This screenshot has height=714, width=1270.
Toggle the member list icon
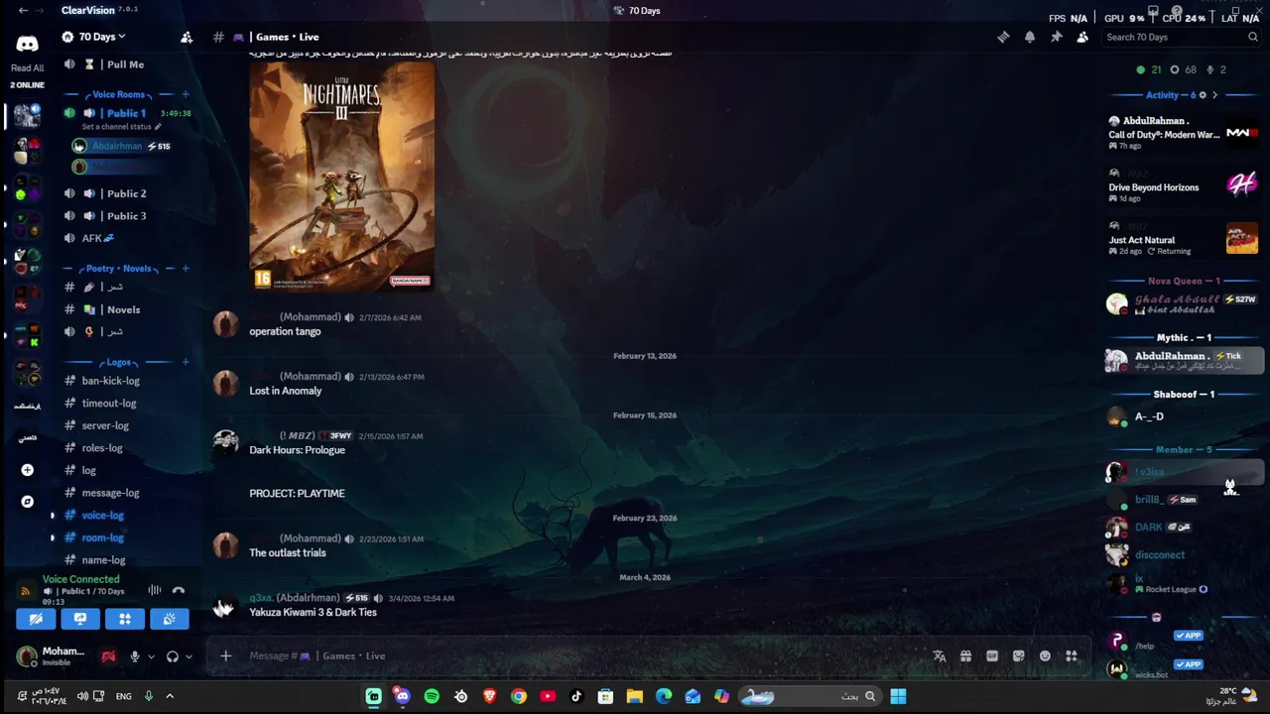[x=1082, y=37]
